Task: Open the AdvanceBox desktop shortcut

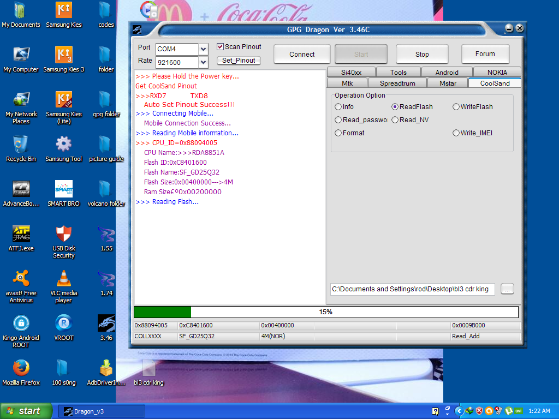Action: tap(21, 189)
